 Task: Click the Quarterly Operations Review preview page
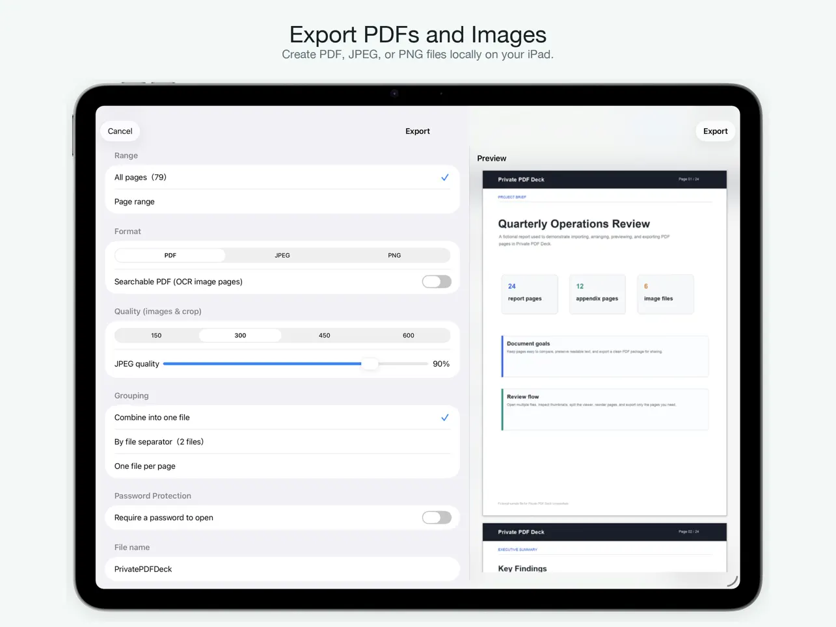(604, 343)
